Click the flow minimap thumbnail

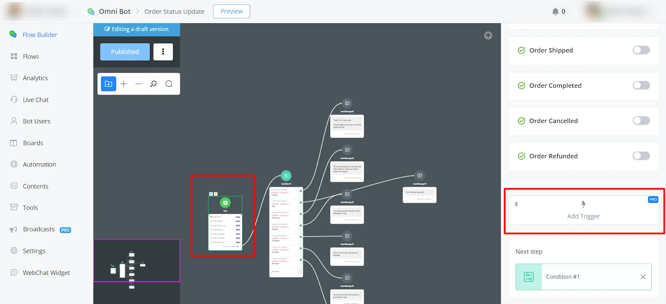[137, 261]
